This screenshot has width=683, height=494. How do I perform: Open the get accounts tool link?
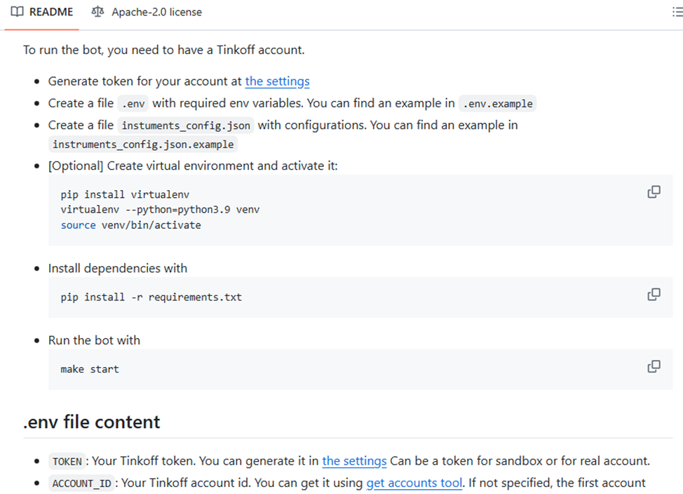tap(414, 483)
